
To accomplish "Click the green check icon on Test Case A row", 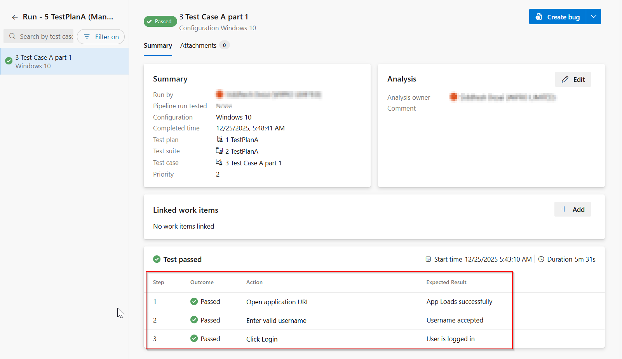I will [x=9, y=61].
